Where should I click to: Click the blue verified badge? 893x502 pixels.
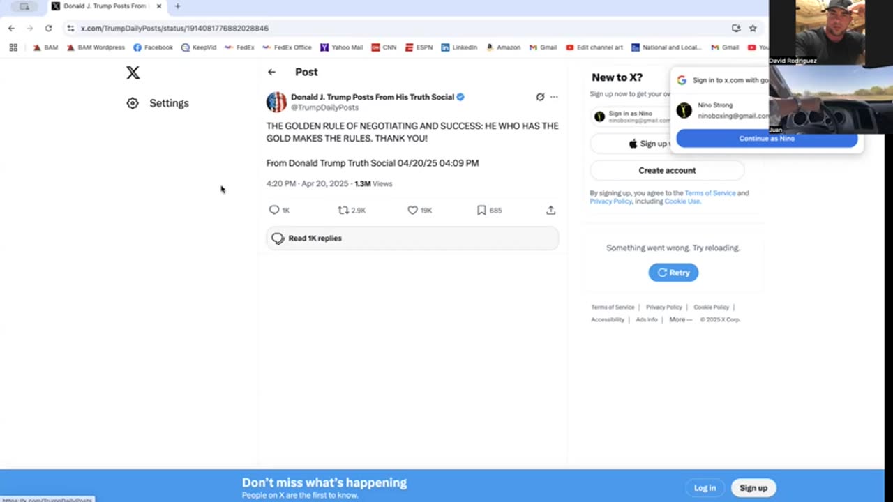click(x=460, y=97)
